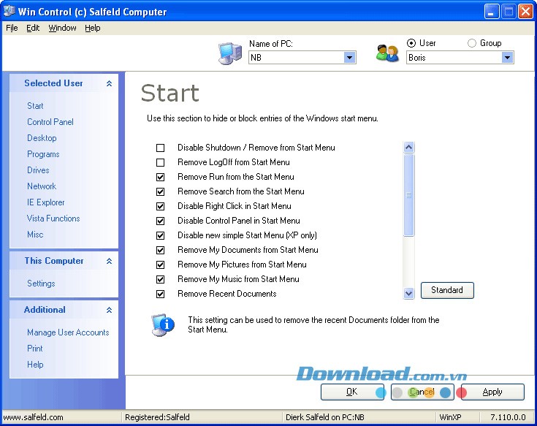Viewport: 537px width, 426px height.
Task: Open Control Panel in the sidebar
Action: point(50,122)
